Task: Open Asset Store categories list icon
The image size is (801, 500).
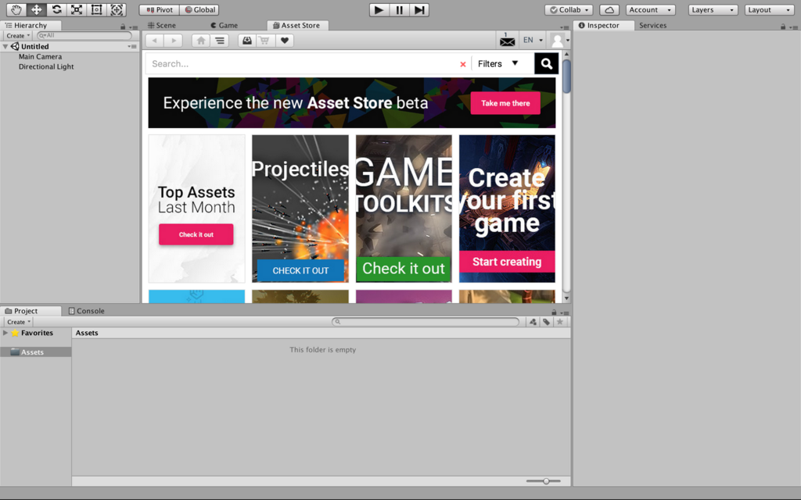Action: 220,41
